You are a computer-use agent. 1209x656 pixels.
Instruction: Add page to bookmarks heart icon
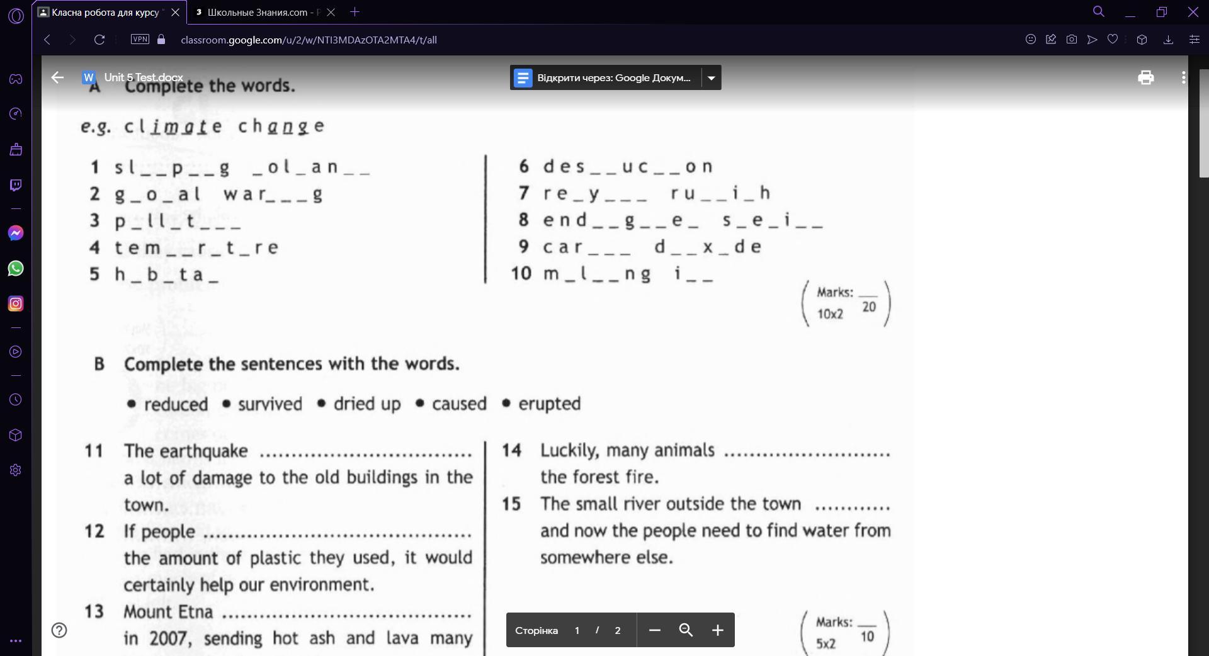[x=1113, y=39]
